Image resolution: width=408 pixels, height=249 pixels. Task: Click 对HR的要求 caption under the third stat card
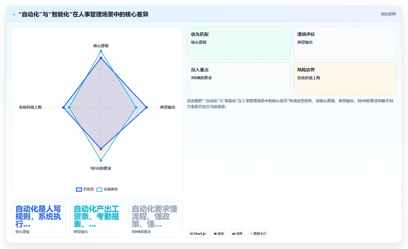pos(141,232)
